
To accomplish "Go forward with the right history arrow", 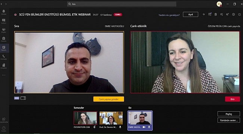I will coord(6,4).
